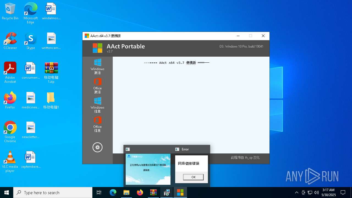Switch to downloader app on taskbar
Image resolution: width=352 pixels, height=198 pixels.
167,193
